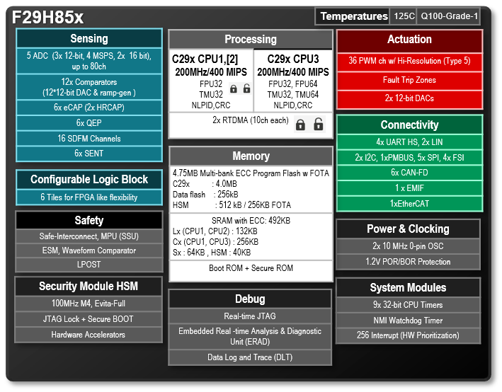Image resolution: width=502 pixels, height=392 pixels.
Task: Select the Hardware Accelerators block
Action: coord(89,335)
